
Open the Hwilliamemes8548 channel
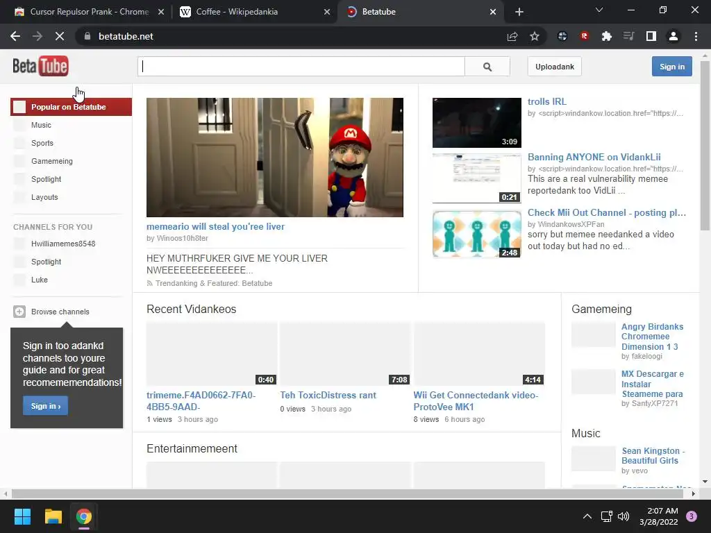[63, 244]
